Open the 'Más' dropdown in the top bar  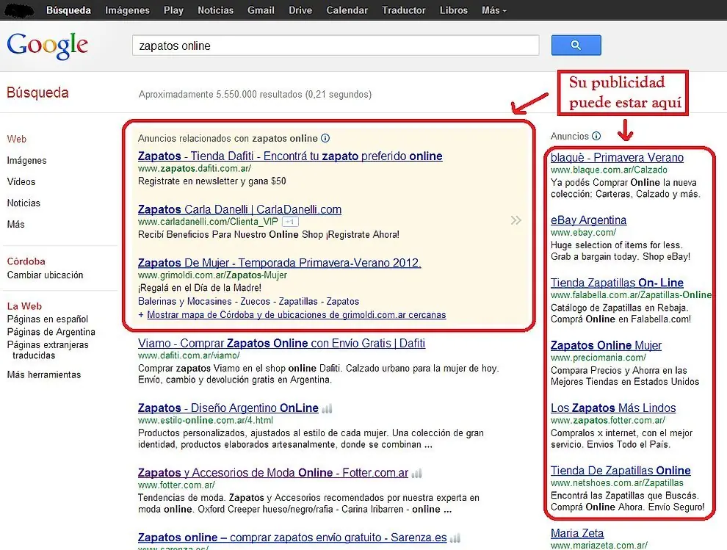coord(493,10)
